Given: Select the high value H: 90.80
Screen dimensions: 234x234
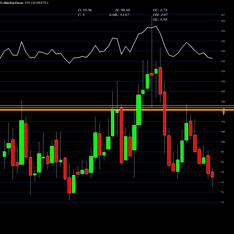Looking at the screenshot, I should (123, 10).
